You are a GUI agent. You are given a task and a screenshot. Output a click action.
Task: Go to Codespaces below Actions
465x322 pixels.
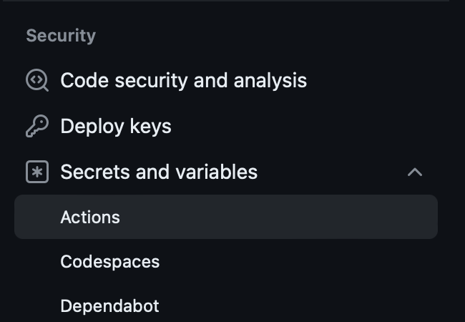click(110, 262)
